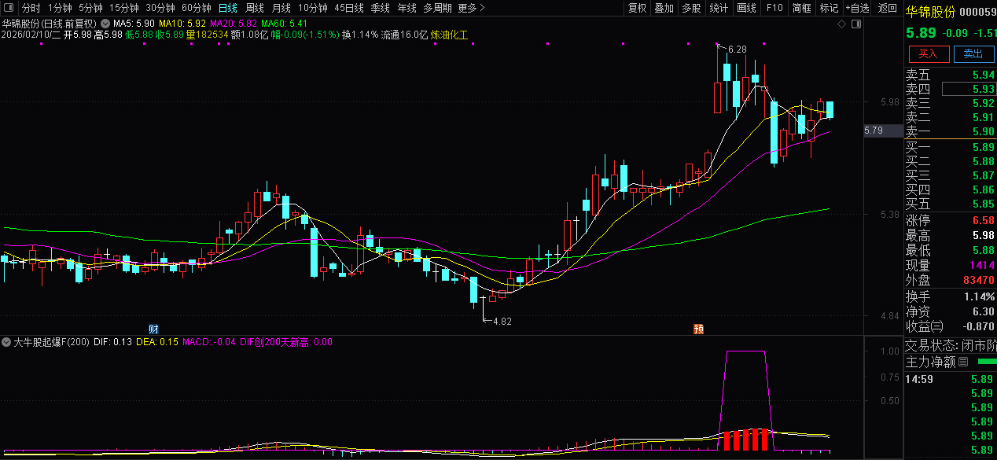Open F10 company information
Viewport: 997px width, 460px height.
(x=774, y=8)
